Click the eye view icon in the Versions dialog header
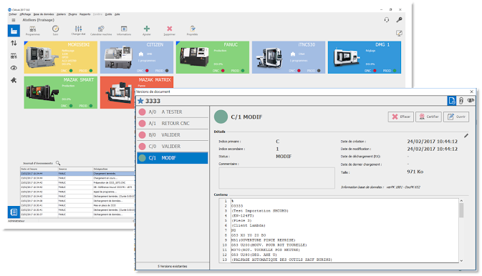 pyautogui.click(x=471, y=100)
